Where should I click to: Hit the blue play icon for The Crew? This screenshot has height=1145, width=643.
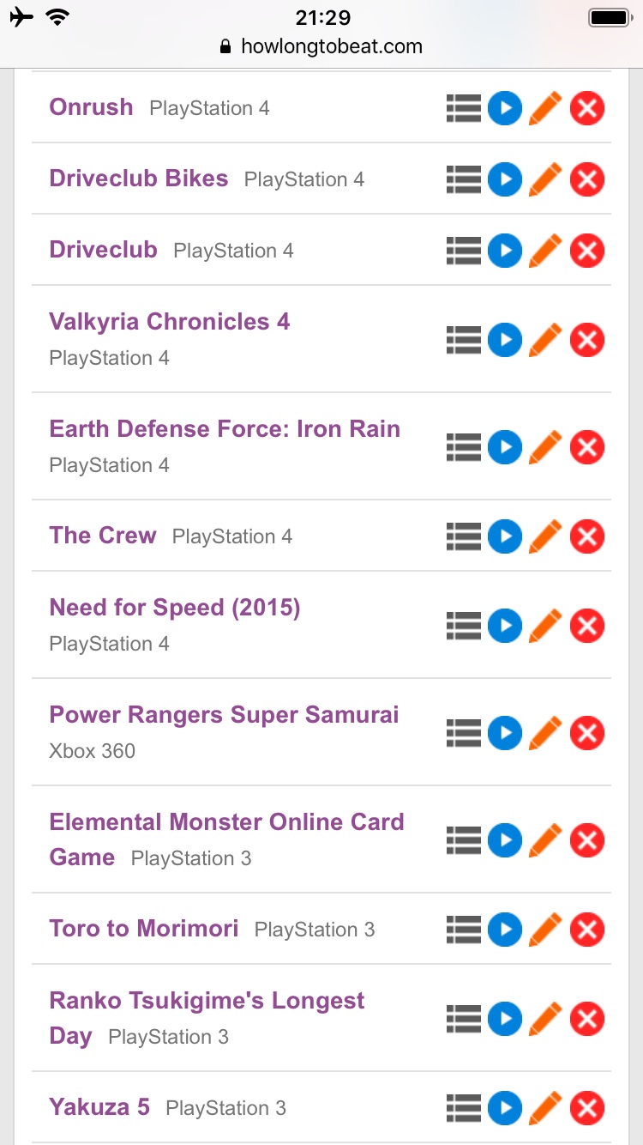[x=505, y=536]
